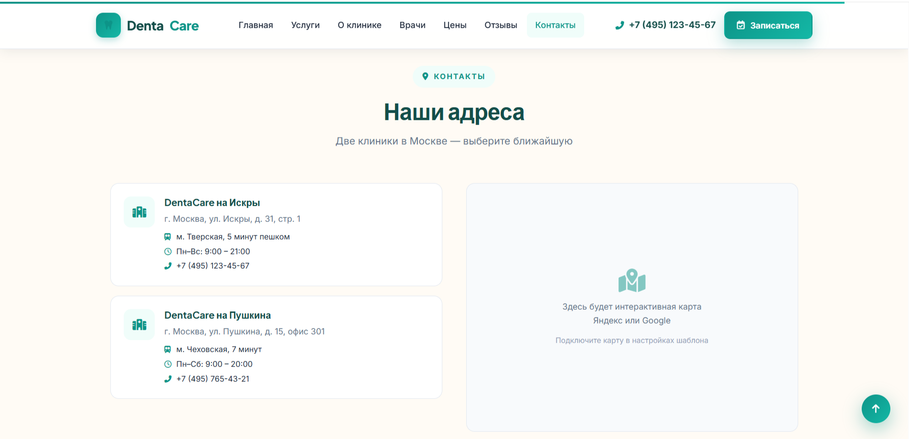Click text м. Тверская, 5 минут пешком
Screen dimensions: 909x439
[233, 237]
